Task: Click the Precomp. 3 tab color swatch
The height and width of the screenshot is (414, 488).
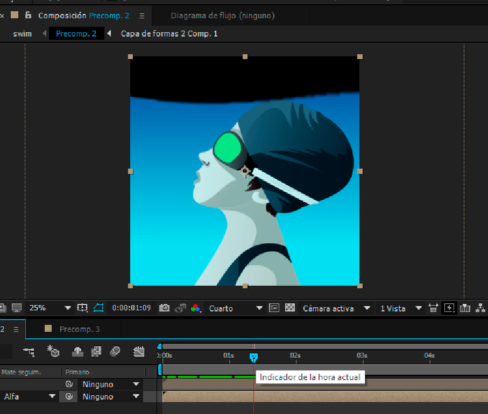Action: (48, 329)
